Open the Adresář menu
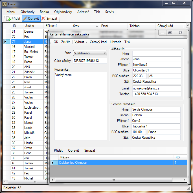 point(83,12)
